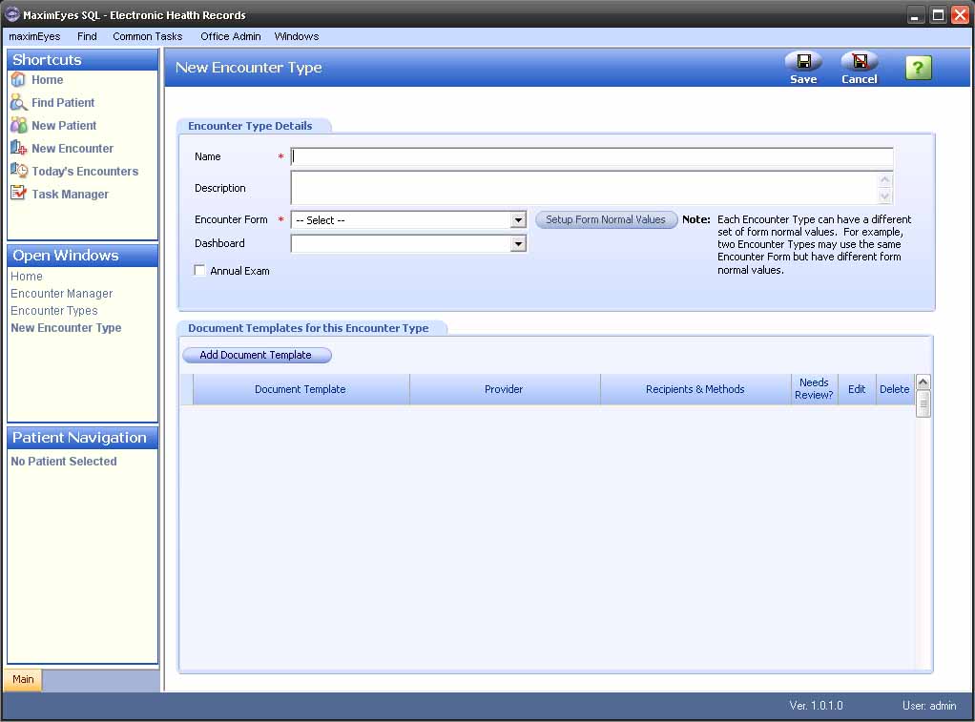Click the Home shortcut icon
The image size is (975, 722).
(18, 79)
